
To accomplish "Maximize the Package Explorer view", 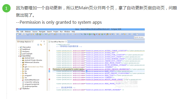I will pyautogui.click(x=44, y=42).
